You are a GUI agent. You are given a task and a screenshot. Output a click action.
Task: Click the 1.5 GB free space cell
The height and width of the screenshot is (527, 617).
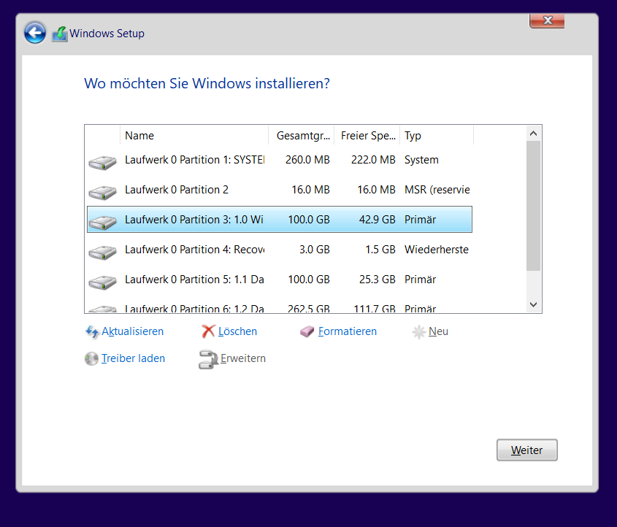(380, 250)
